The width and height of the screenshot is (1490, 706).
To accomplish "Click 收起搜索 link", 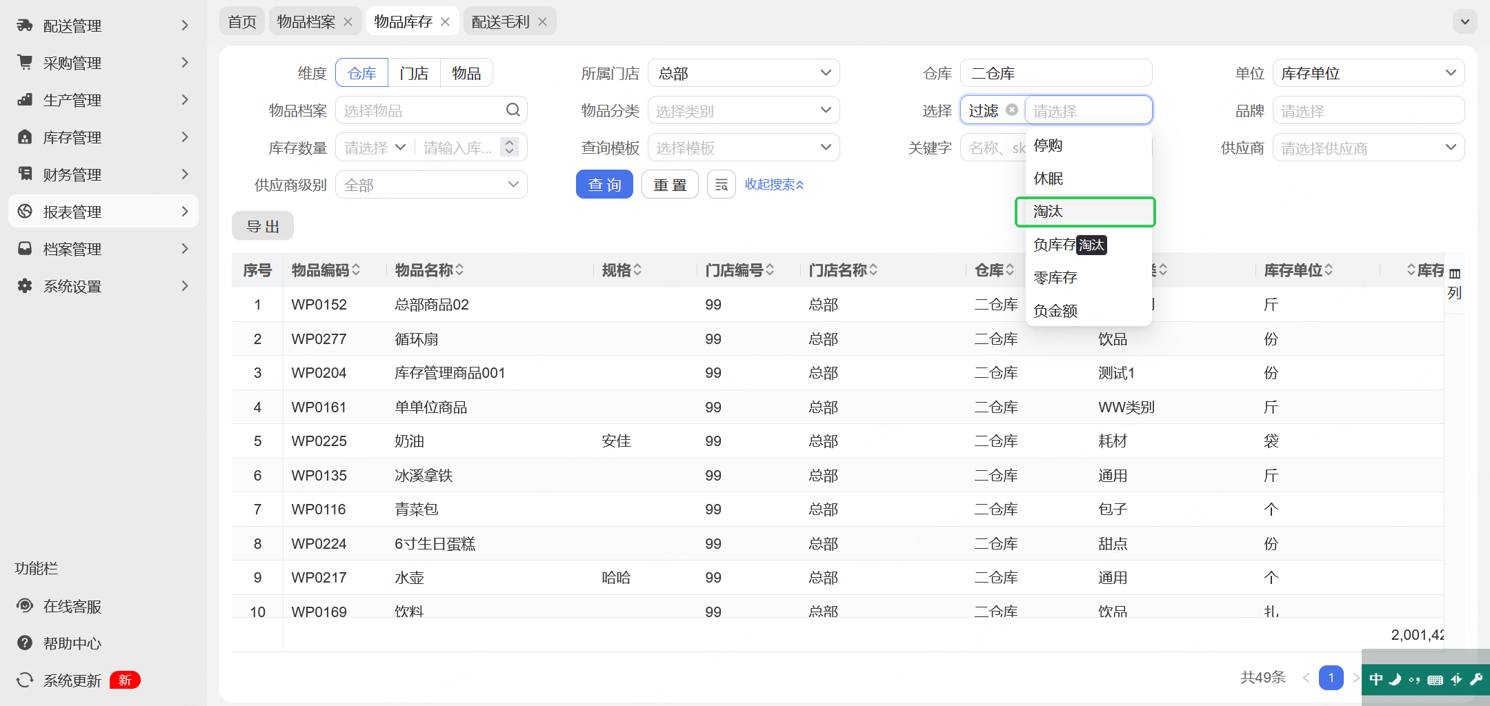I will coord(774,185).
